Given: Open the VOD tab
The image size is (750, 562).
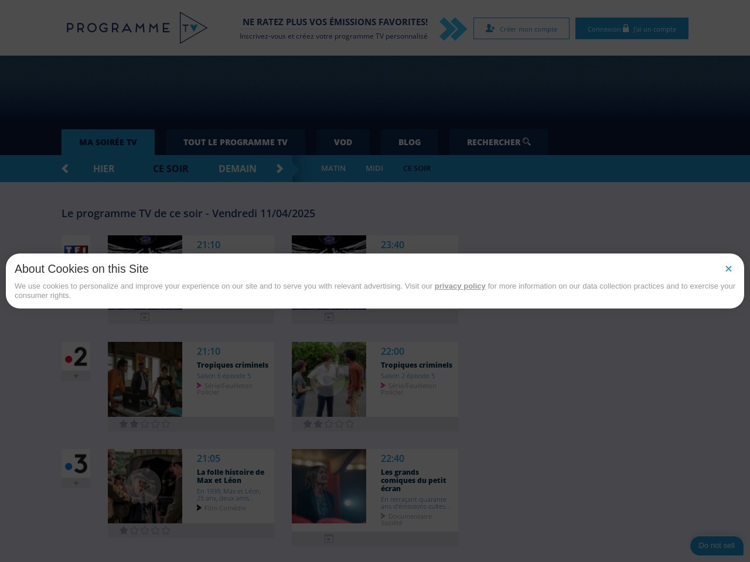Looking at the screenshot, I should coord(343,142).
